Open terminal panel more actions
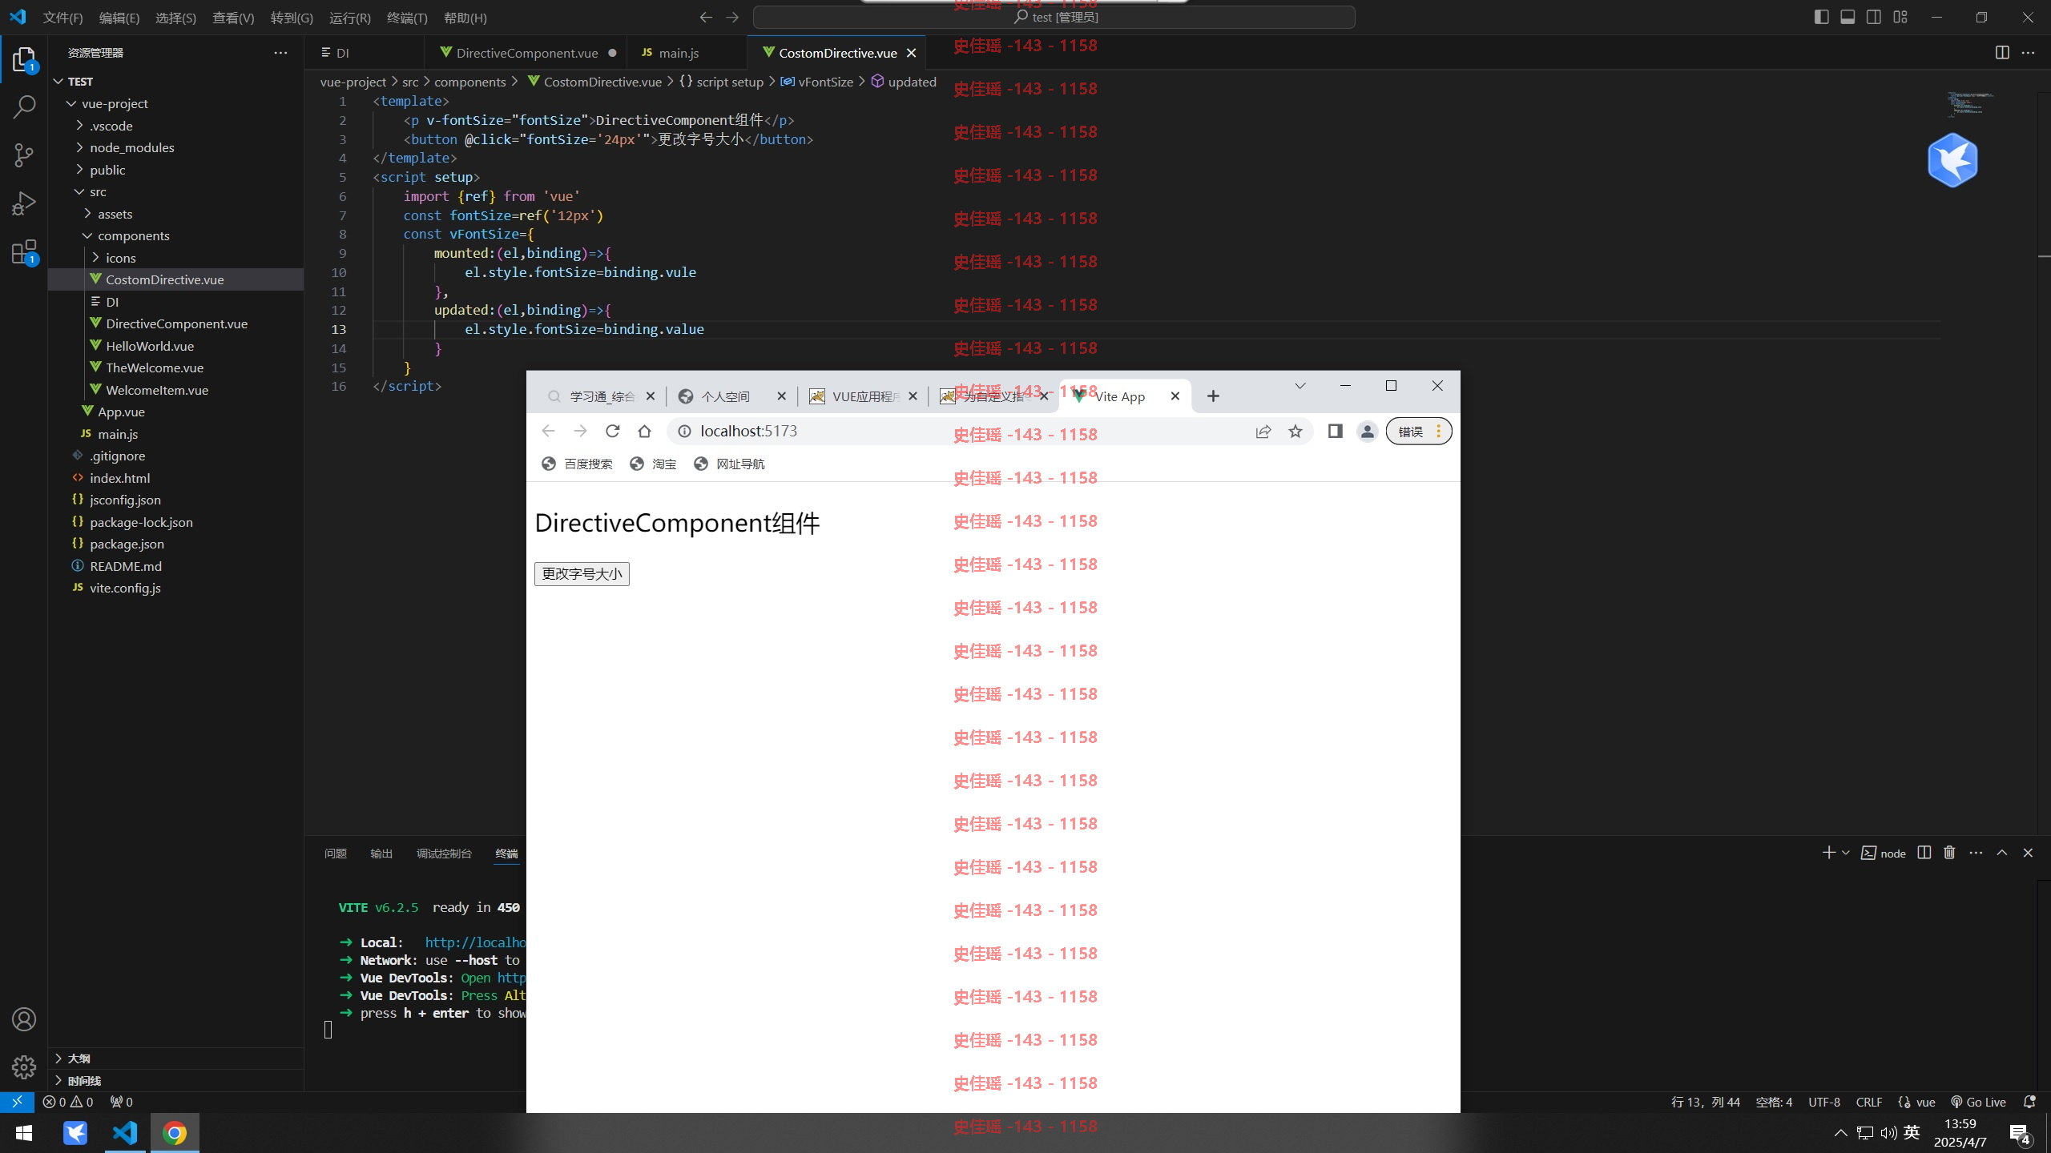The image size is (2051, 1153). point(1976,853)
